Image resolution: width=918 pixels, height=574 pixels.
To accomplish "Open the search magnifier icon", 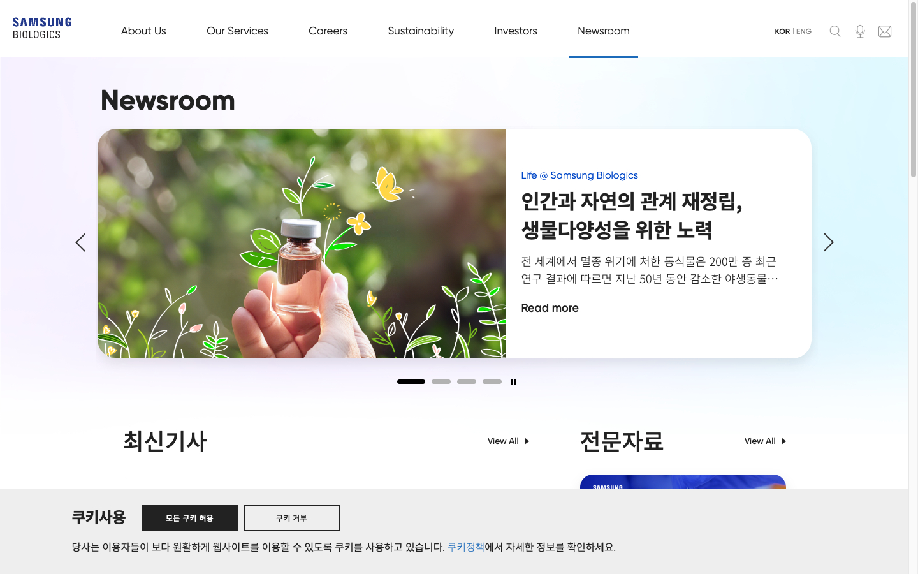I will [x=834, y=31].
